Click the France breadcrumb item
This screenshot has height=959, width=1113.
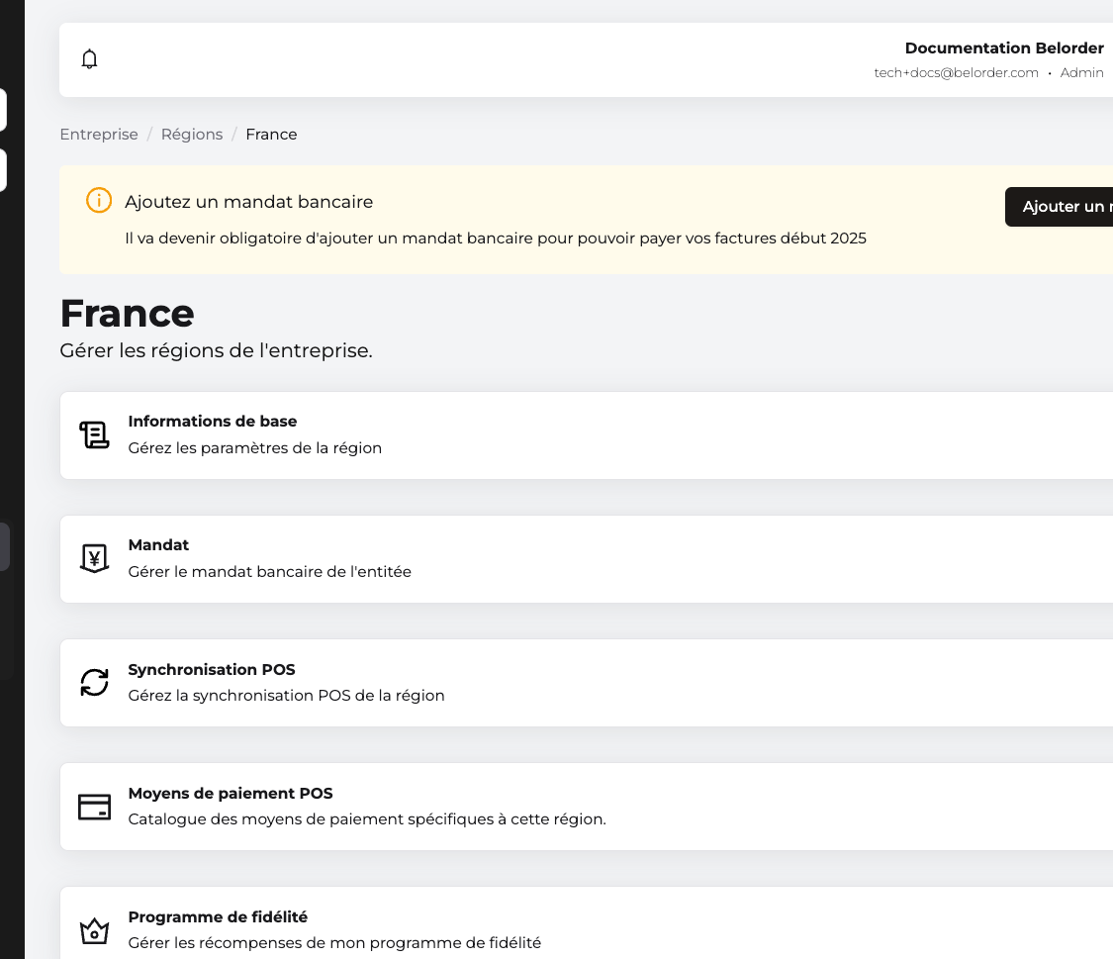[x=271, y=135]
